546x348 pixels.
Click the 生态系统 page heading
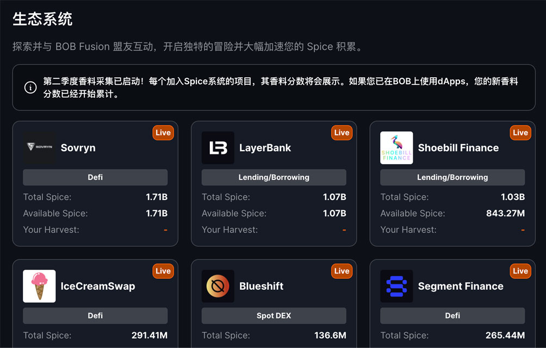(x=42, y=19)
